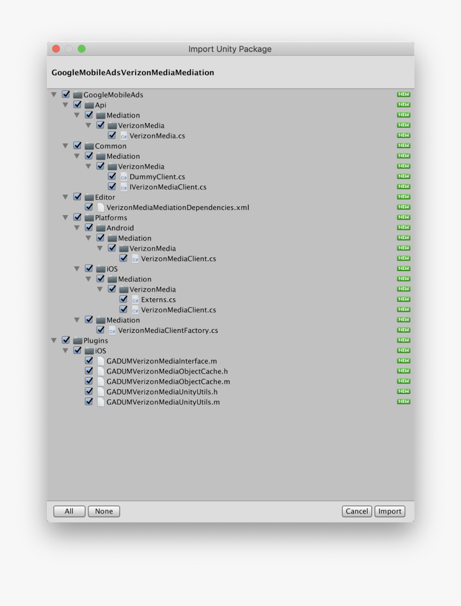This screenshot has height=606, width=461.
Task: Click the Cancel button
Action: (357, 512)
